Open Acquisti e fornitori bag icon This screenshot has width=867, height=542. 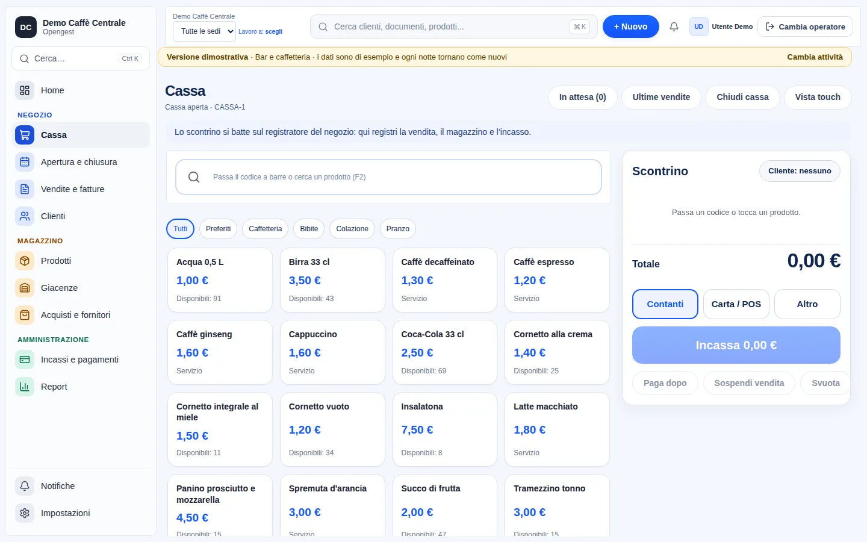pyautogui.click(x=25, y=315)
